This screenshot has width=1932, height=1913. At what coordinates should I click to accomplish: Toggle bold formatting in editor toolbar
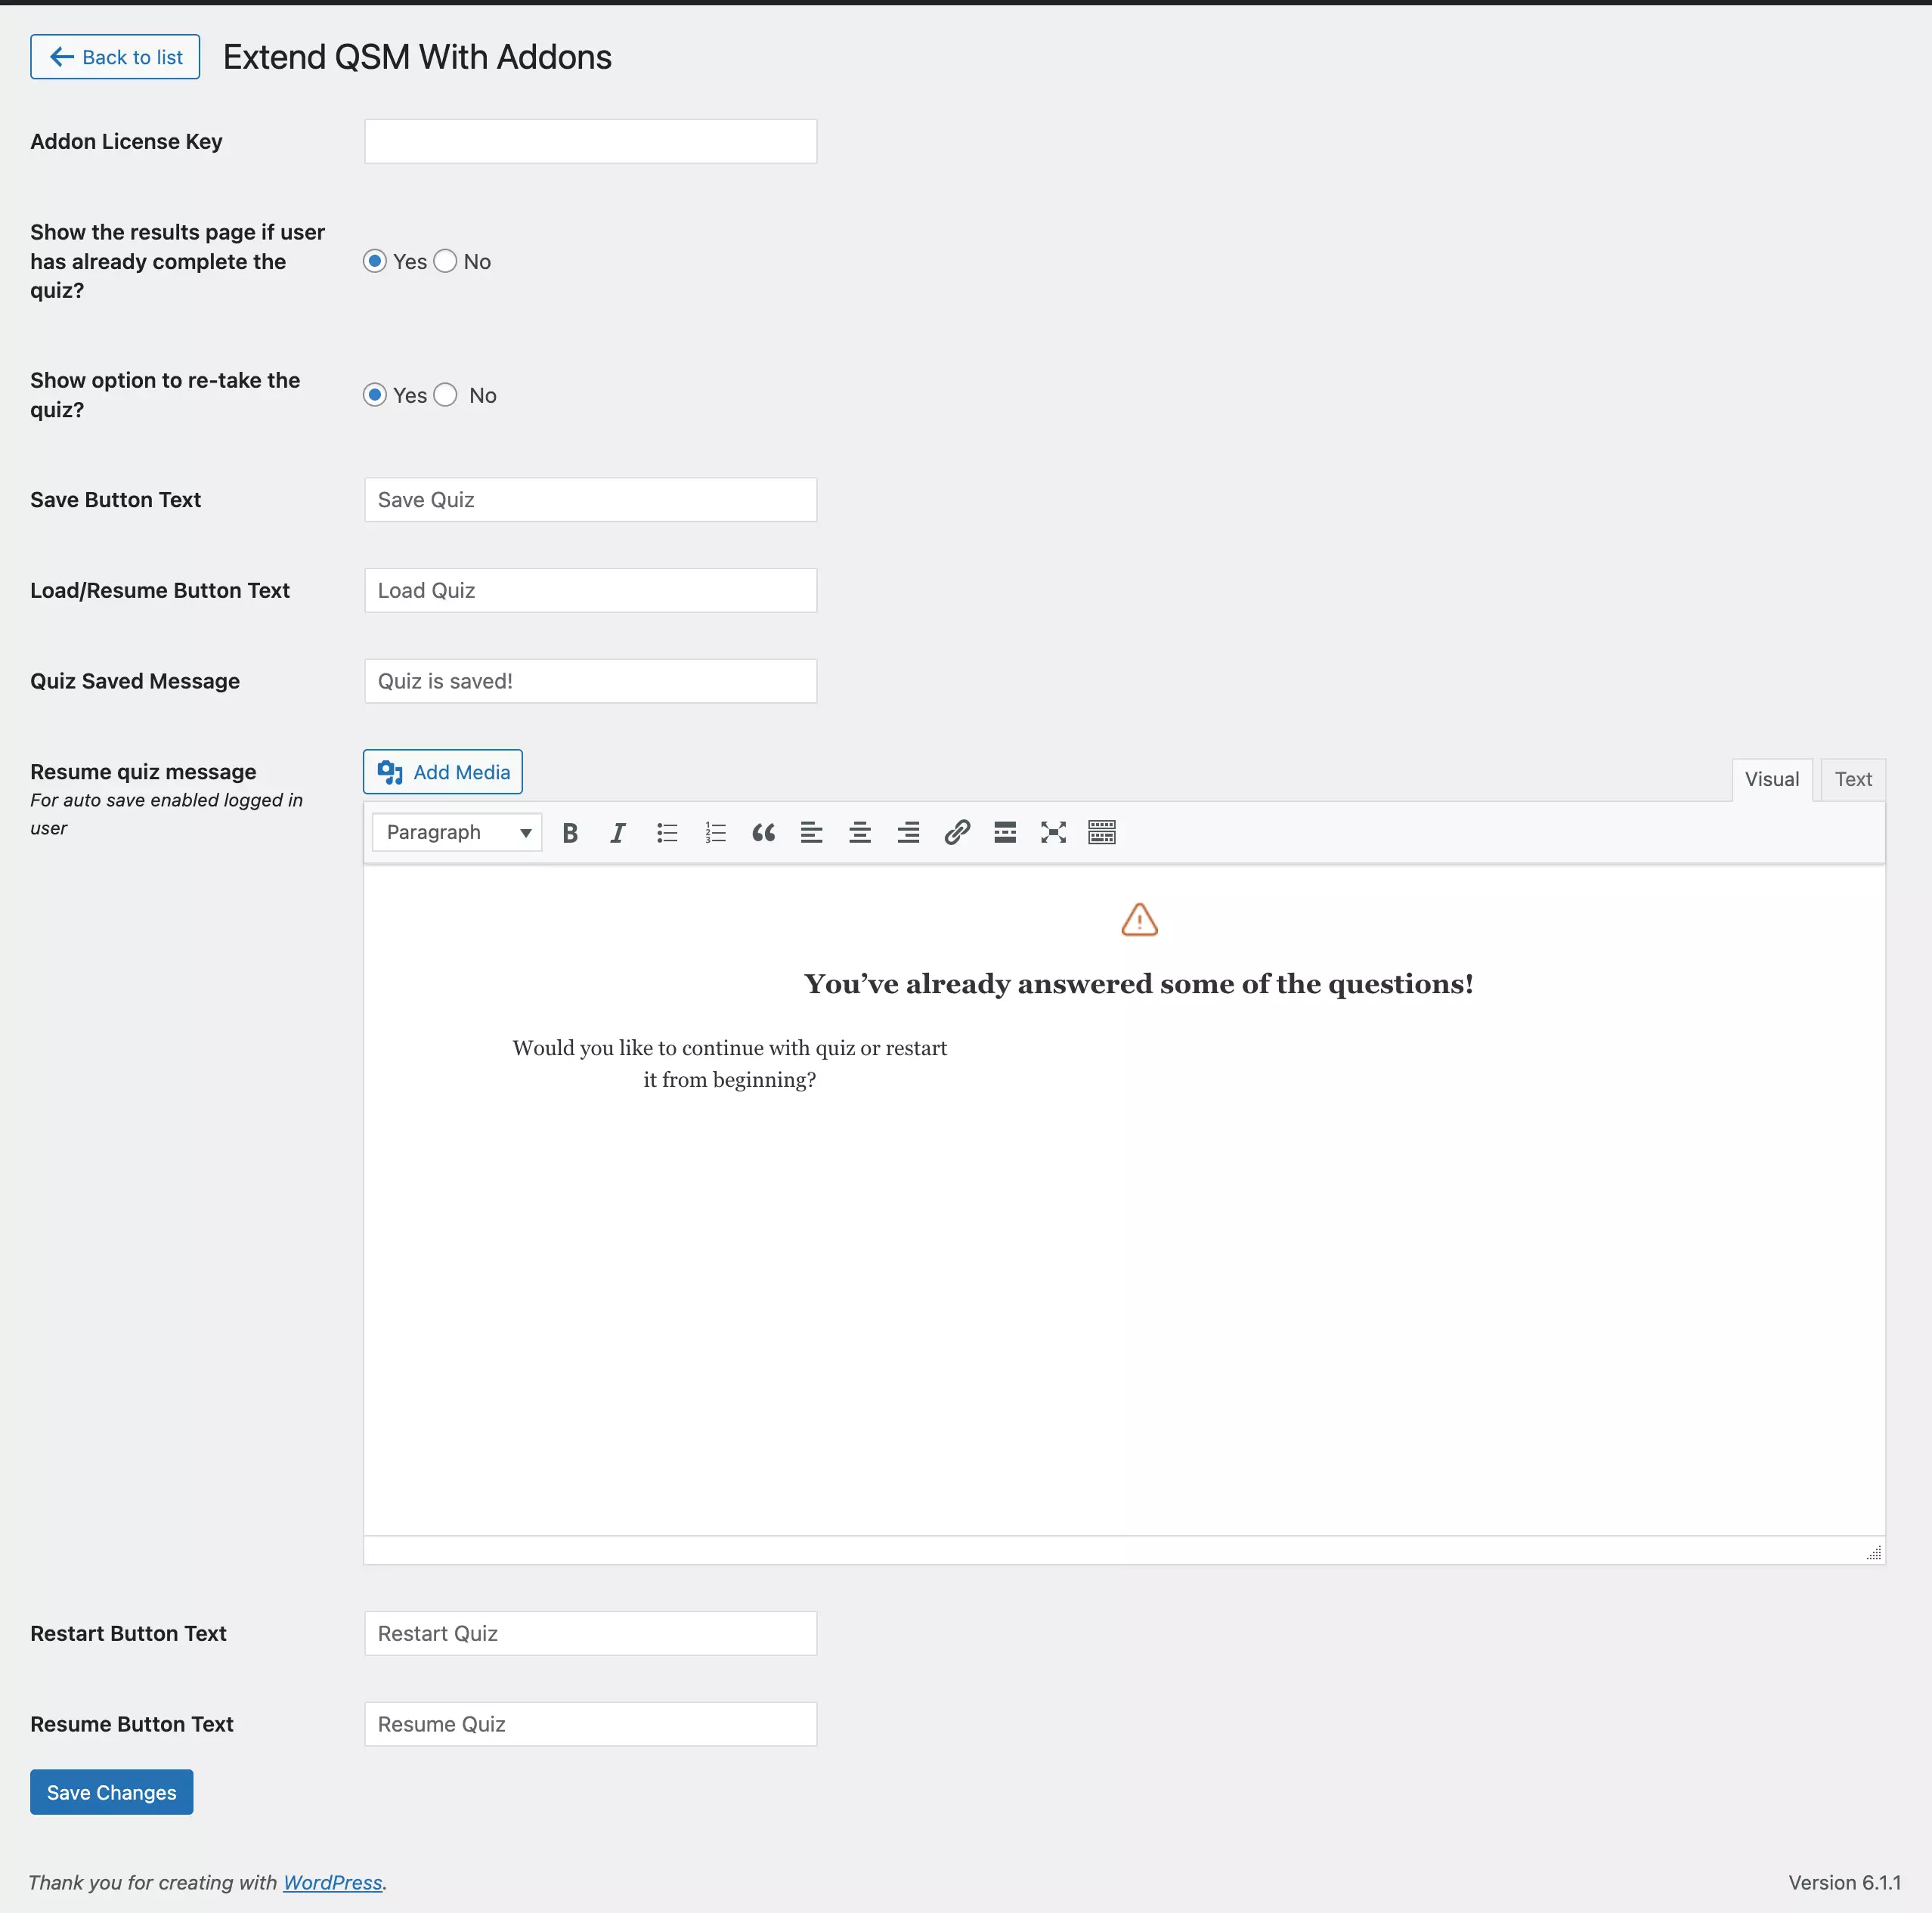(570, 832)
